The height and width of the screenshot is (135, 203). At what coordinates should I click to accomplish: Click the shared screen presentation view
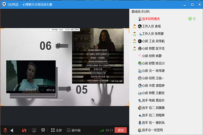pos(65,67)
